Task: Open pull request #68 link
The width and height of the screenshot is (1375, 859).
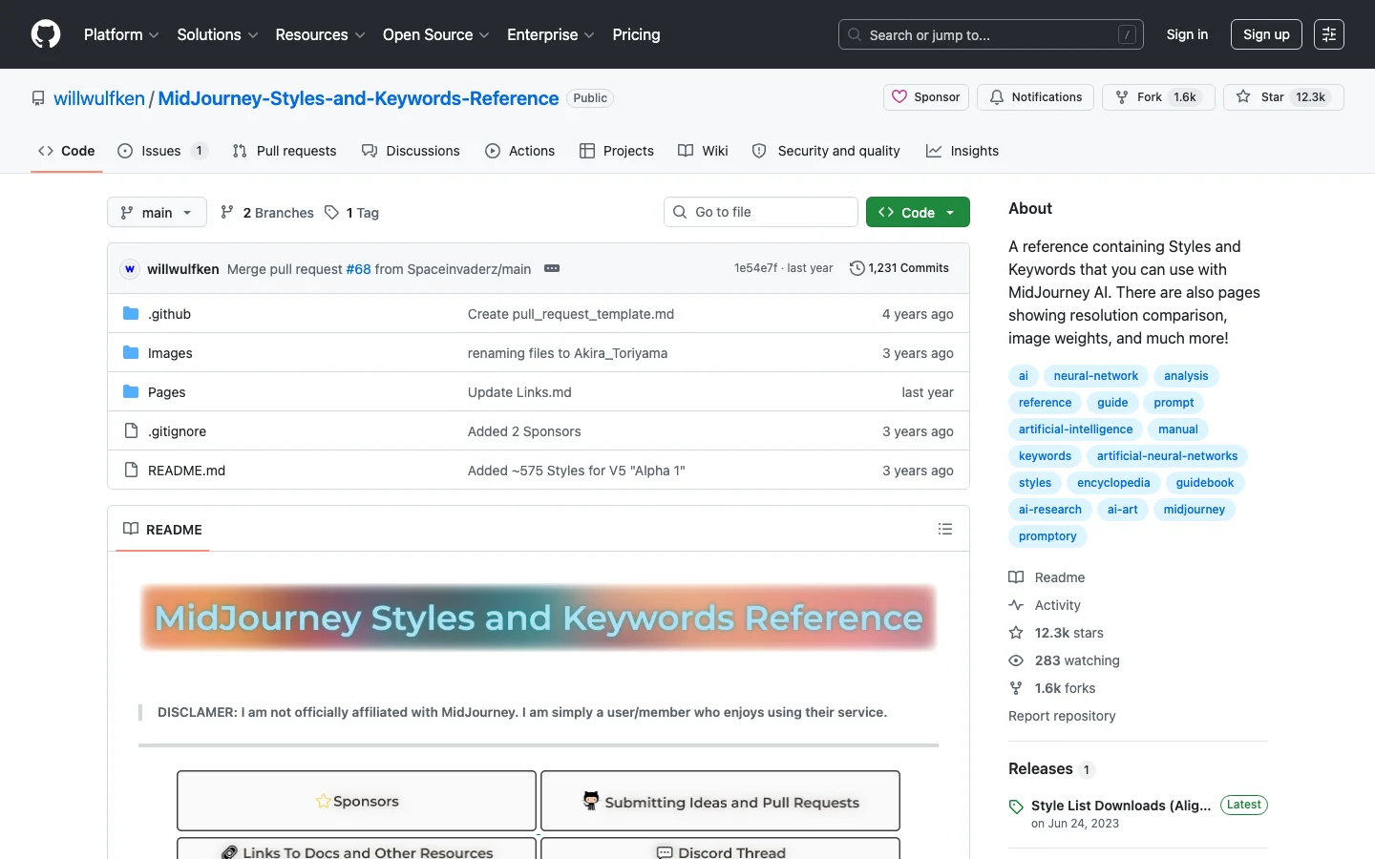Action: click(358, 269)
